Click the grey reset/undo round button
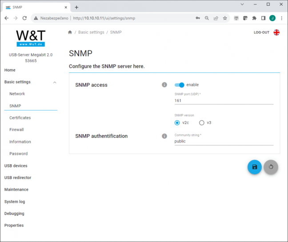 click(x=271, y=167)
